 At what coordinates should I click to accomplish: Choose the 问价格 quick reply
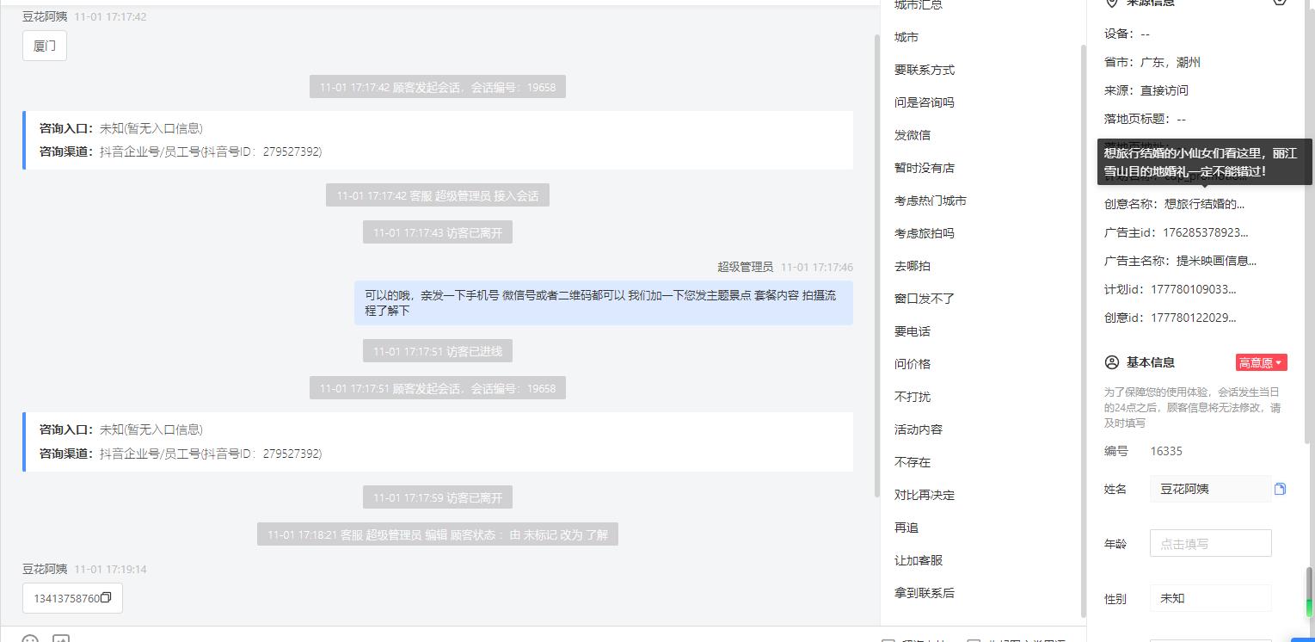coord(913,364)
